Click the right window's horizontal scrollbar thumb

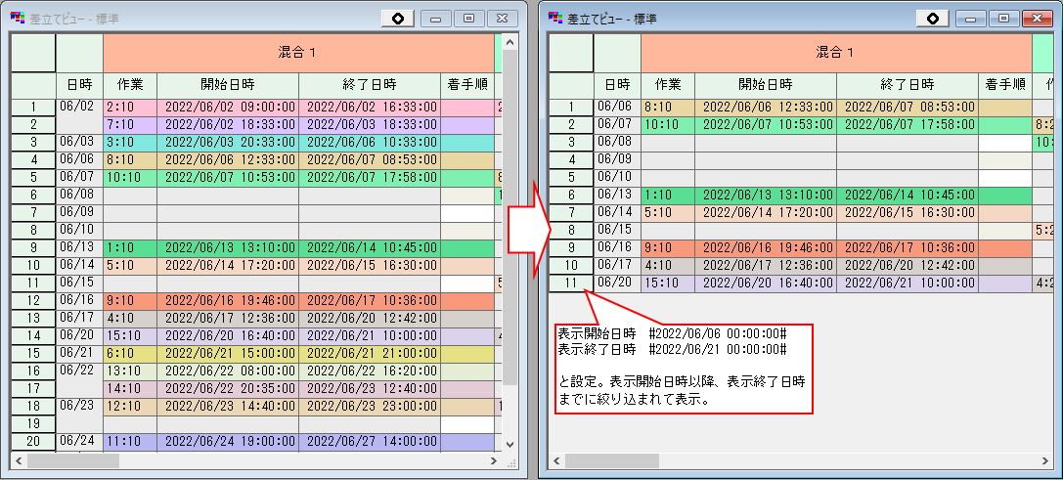(x=611, y=461)
